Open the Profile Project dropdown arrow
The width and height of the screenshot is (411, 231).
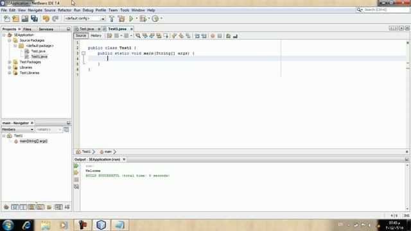tap(161, 19)
